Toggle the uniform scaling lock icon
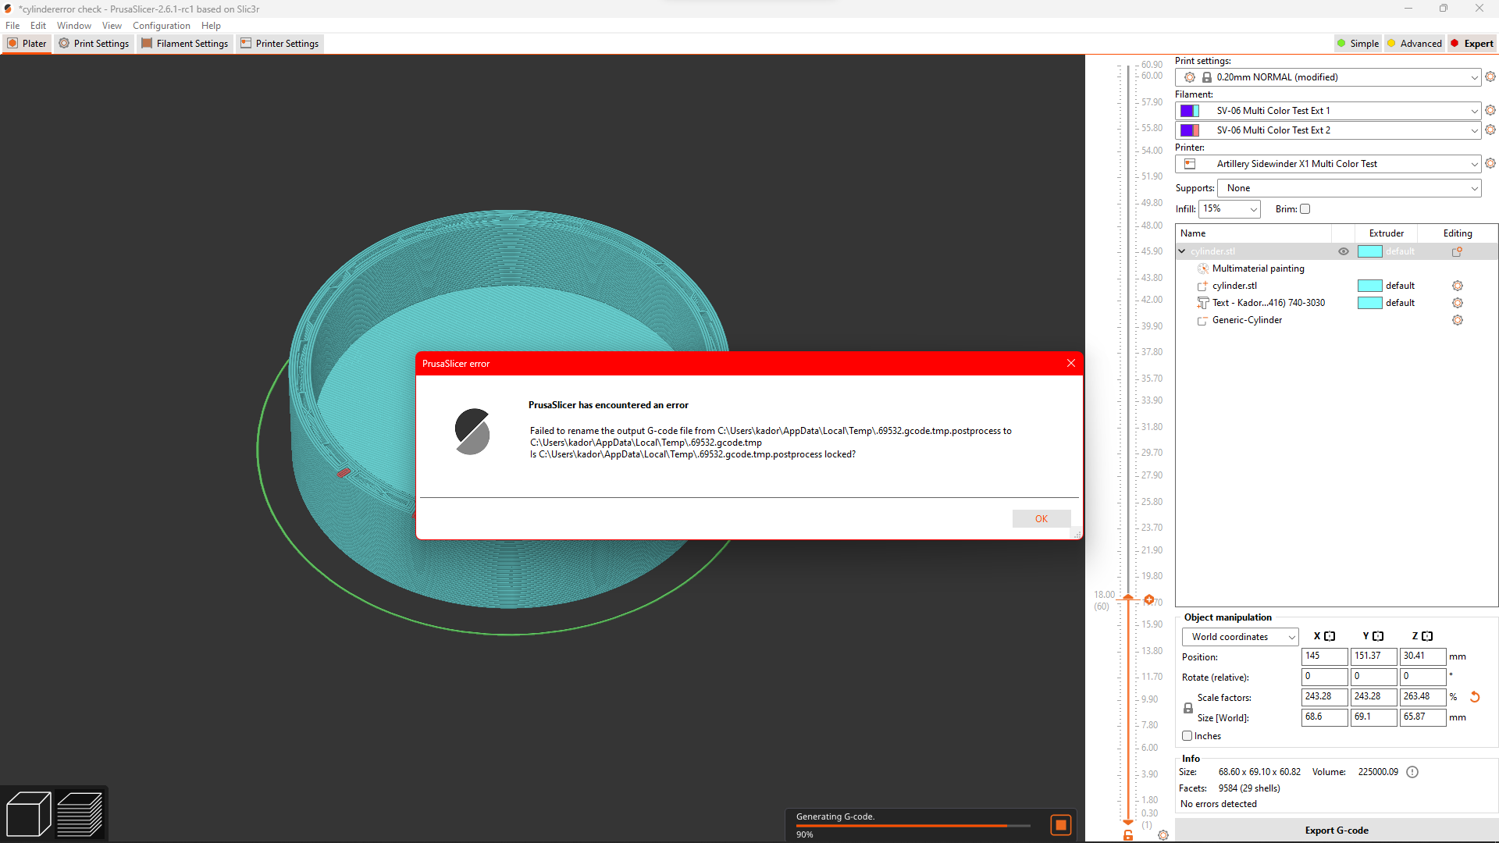Screen dimensions: 1499x843 point(1187,708)
